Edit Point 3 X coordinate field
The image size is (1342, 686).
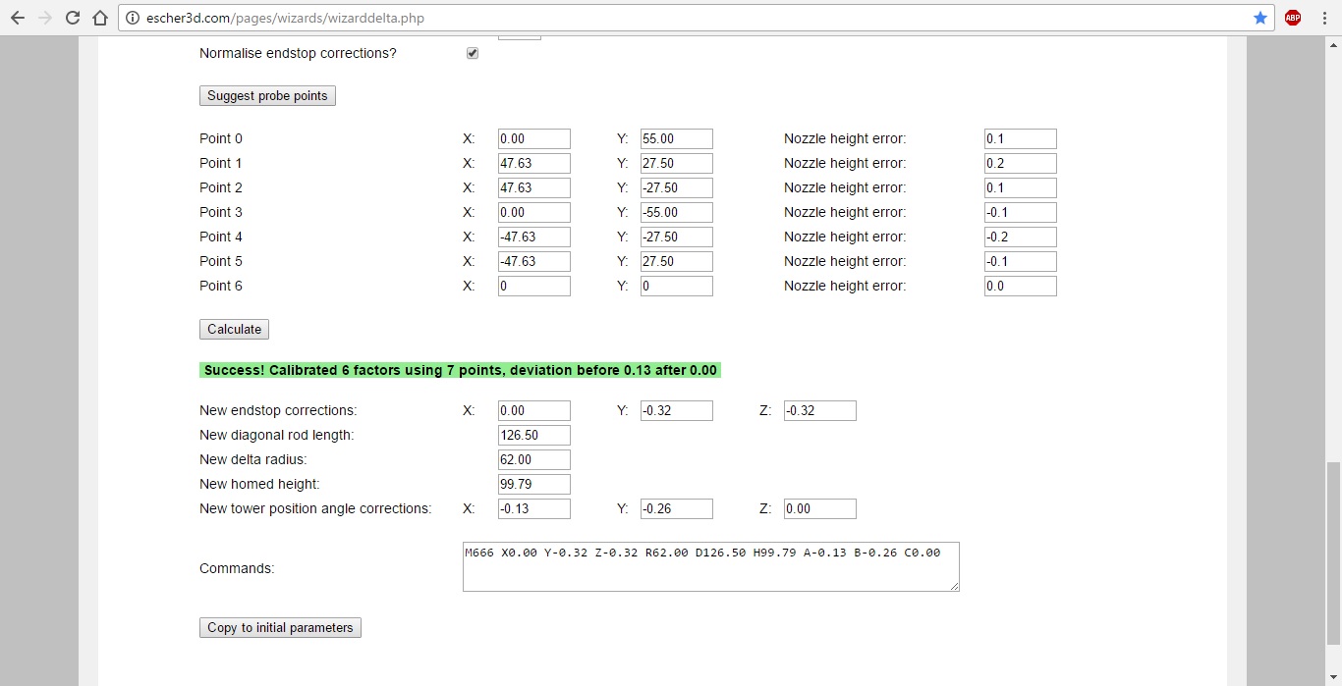pyautogui.click(x=534, y=213)
